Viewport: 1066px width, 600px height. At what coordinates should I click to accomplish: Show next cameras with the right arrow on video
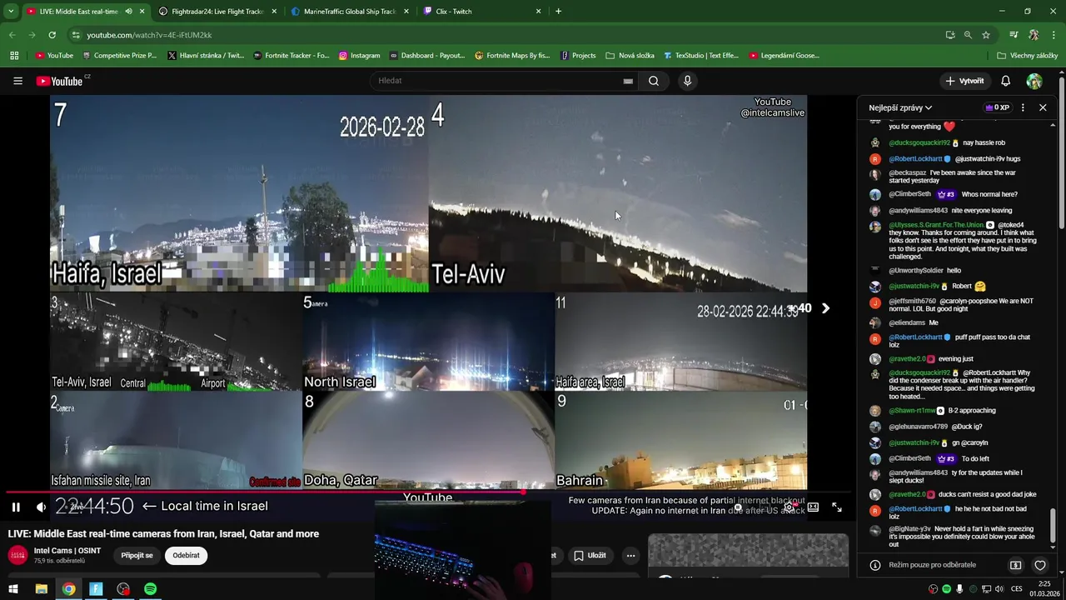pyautogui.click(x=825, y=308)
